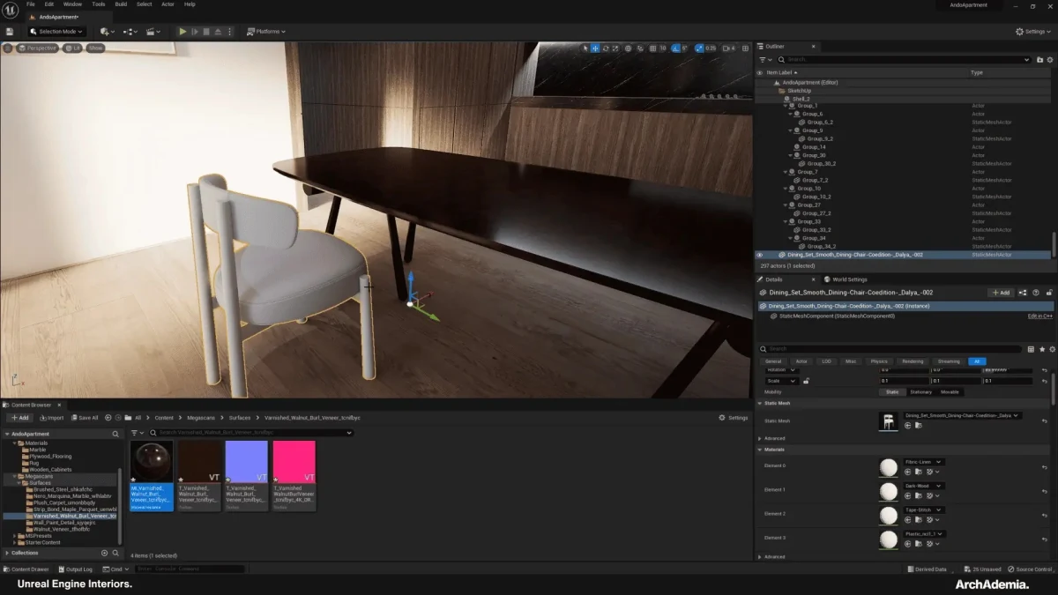Screen dimensions: 1058x595
Task: Browse to Element 0 material in Content Browser
Action: click(918, 472)
